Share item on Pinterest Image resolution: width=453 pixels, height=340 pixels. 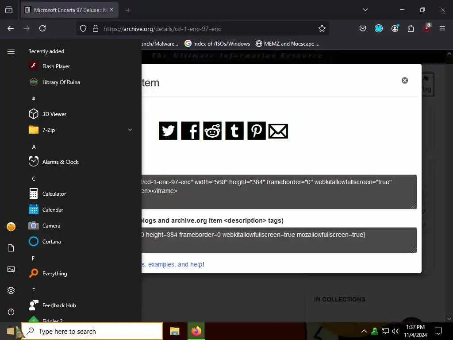click(x=257, y=131)
